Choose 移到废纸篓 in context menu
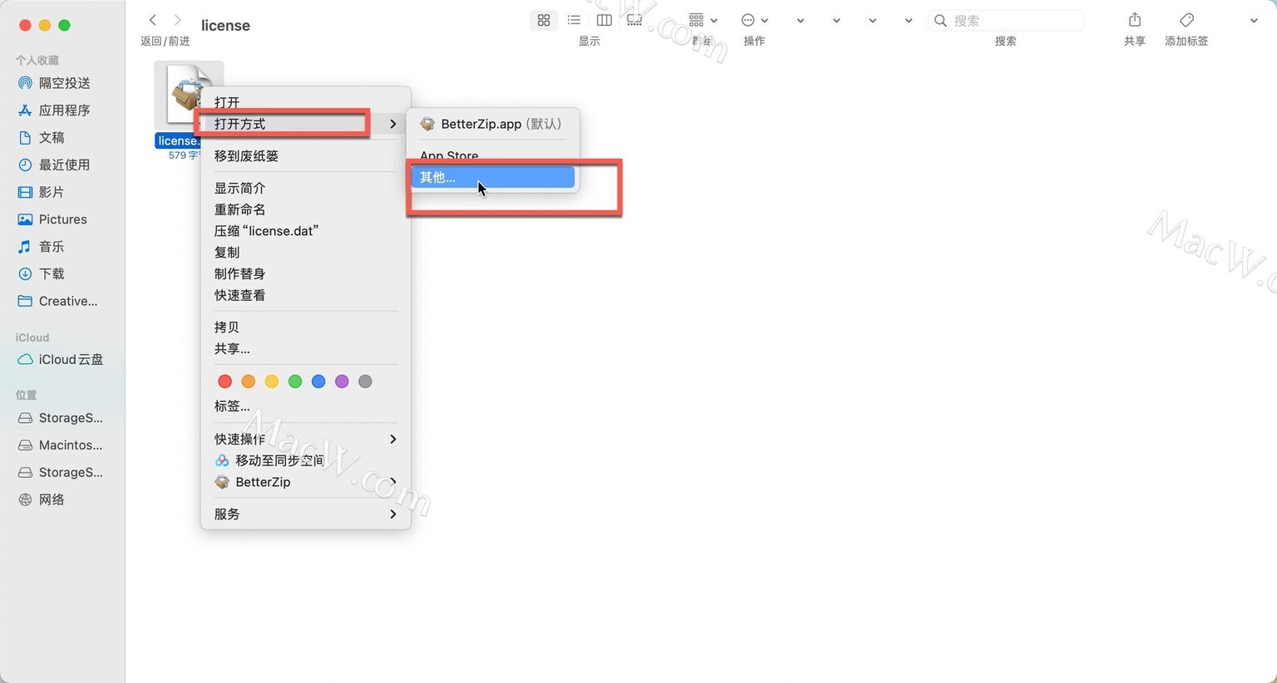This screenshot has height=683, width=1277. 305,156
